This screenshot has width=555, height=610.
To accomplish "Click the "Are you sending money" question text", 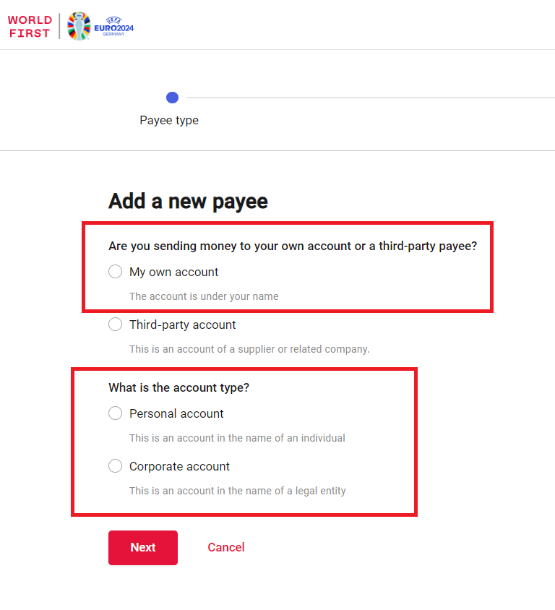I will [x=293, y=246].
